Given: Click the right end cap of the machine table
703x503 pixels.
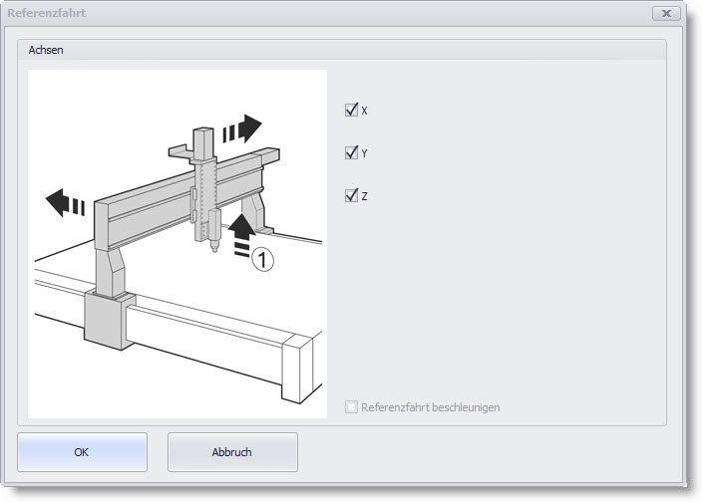Looking at the screenshot, I should click(x=299, y=367).
